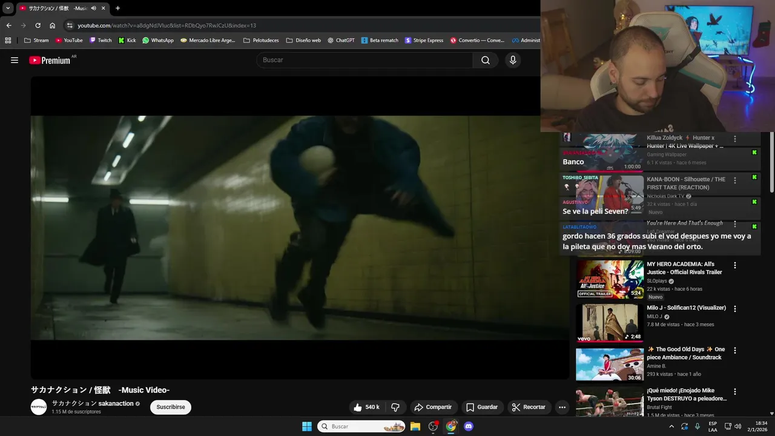This screenshot has width=775, height=436.
Task: Open Milo J - Solifican12 video title
Action: click(x=686, y=308)
